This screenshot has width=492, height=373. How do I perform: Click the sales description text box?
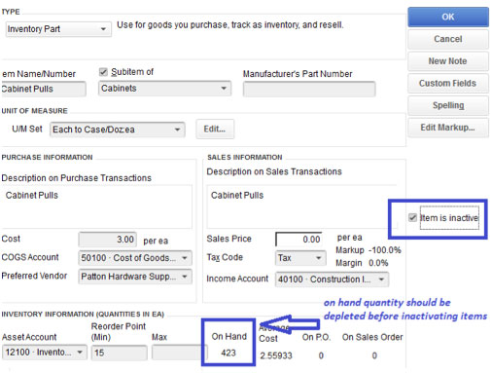(x=301, y=206)
